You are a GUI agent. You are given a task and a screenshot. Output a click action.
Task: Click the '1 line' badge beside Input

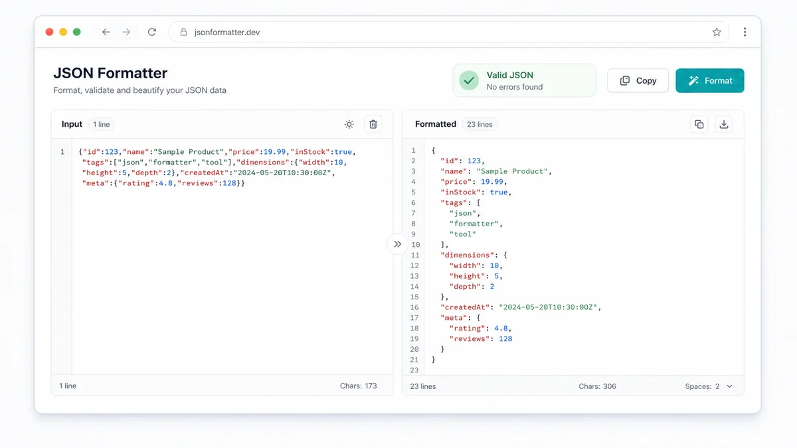pyautogui.click(x=102, y=124)
